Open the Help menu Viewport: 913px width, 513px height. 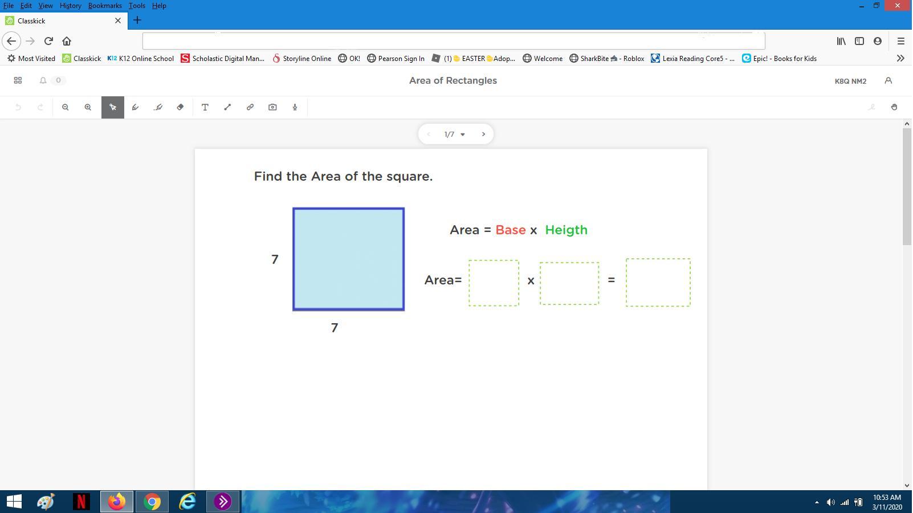point(159,6)
